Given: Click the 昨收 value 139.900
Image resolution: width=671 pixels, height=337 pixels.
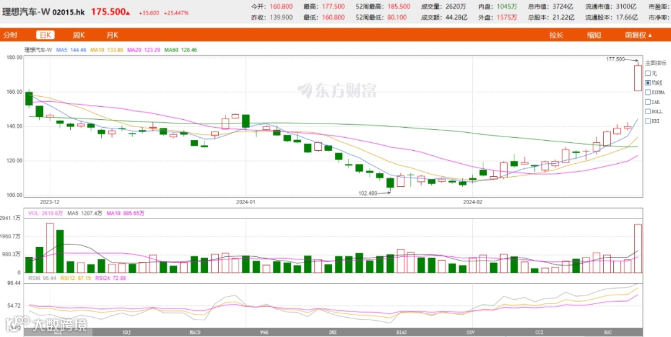Looking at the screenshot, I should 281,17.
